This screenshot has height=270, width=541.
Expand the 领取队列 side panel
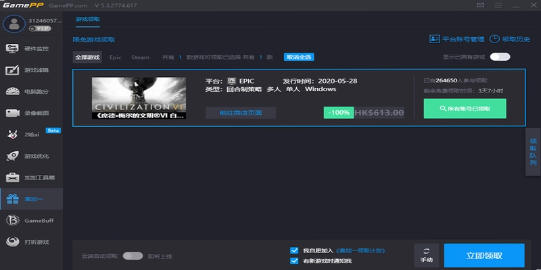tap(533, 152)
